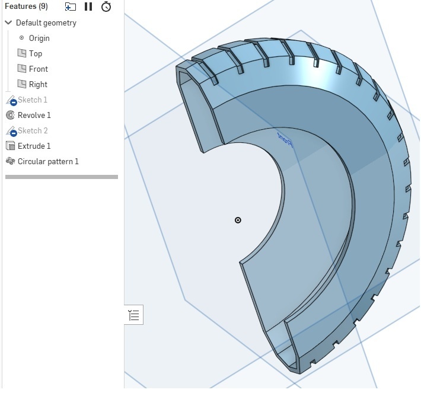Click the Origin point icon in the tree
The image size is (421, 393).
[21, 38]
